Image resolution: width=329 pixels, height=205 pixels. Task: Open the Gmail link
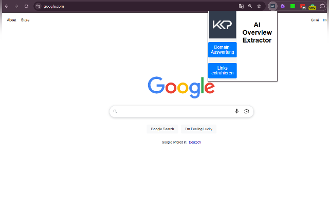click(315, 20)
